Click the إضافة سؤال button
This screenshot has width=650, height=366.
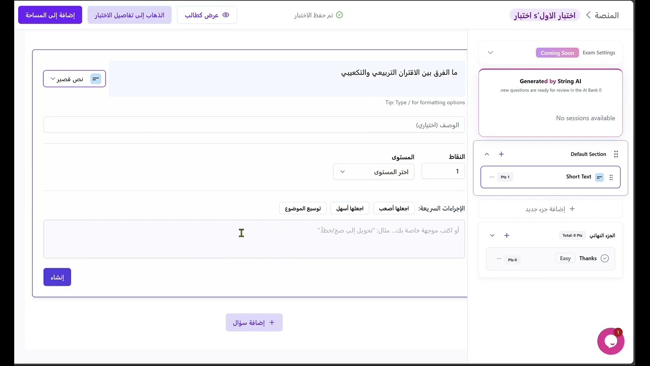pos(254,322)
